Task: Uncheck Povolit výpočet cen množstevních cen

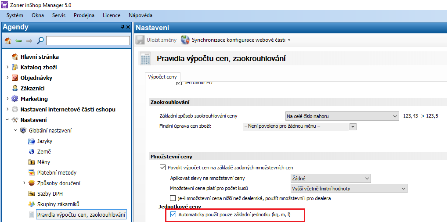Action: click(162, 168)
